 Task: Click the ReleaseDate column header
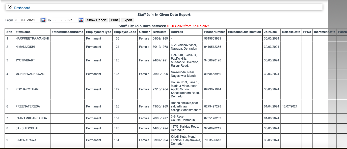point(291,32)
